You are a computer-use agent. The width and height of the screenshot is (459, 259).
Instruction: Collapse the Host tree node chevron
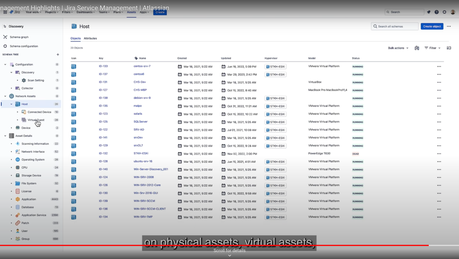tap(11, 104)
